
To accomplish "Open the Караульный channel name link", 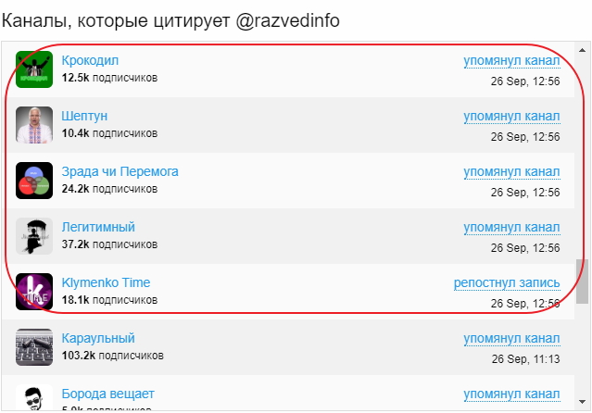I will coord(98,338).
